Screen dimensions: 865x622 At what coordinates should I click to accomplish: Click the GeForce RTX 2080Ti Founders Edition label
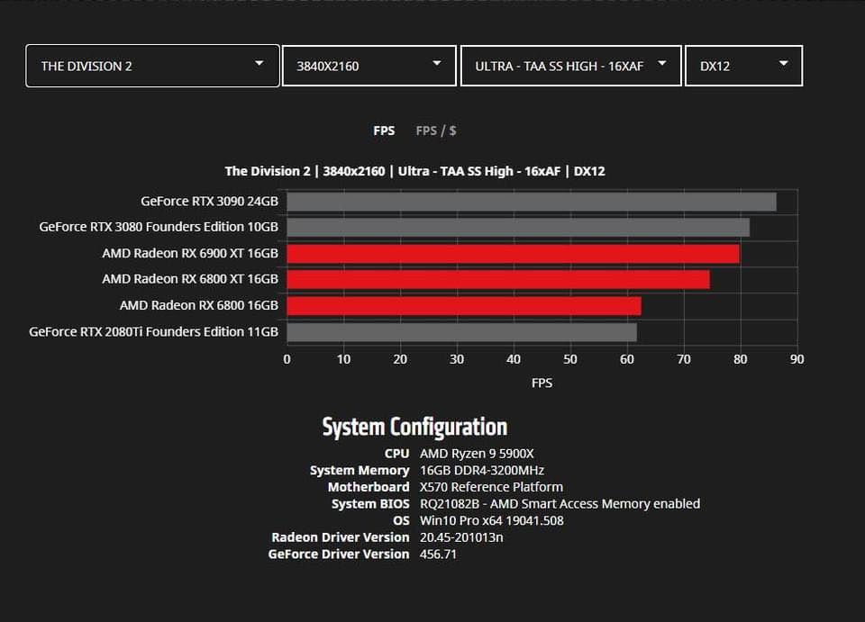tap(153, 331)
